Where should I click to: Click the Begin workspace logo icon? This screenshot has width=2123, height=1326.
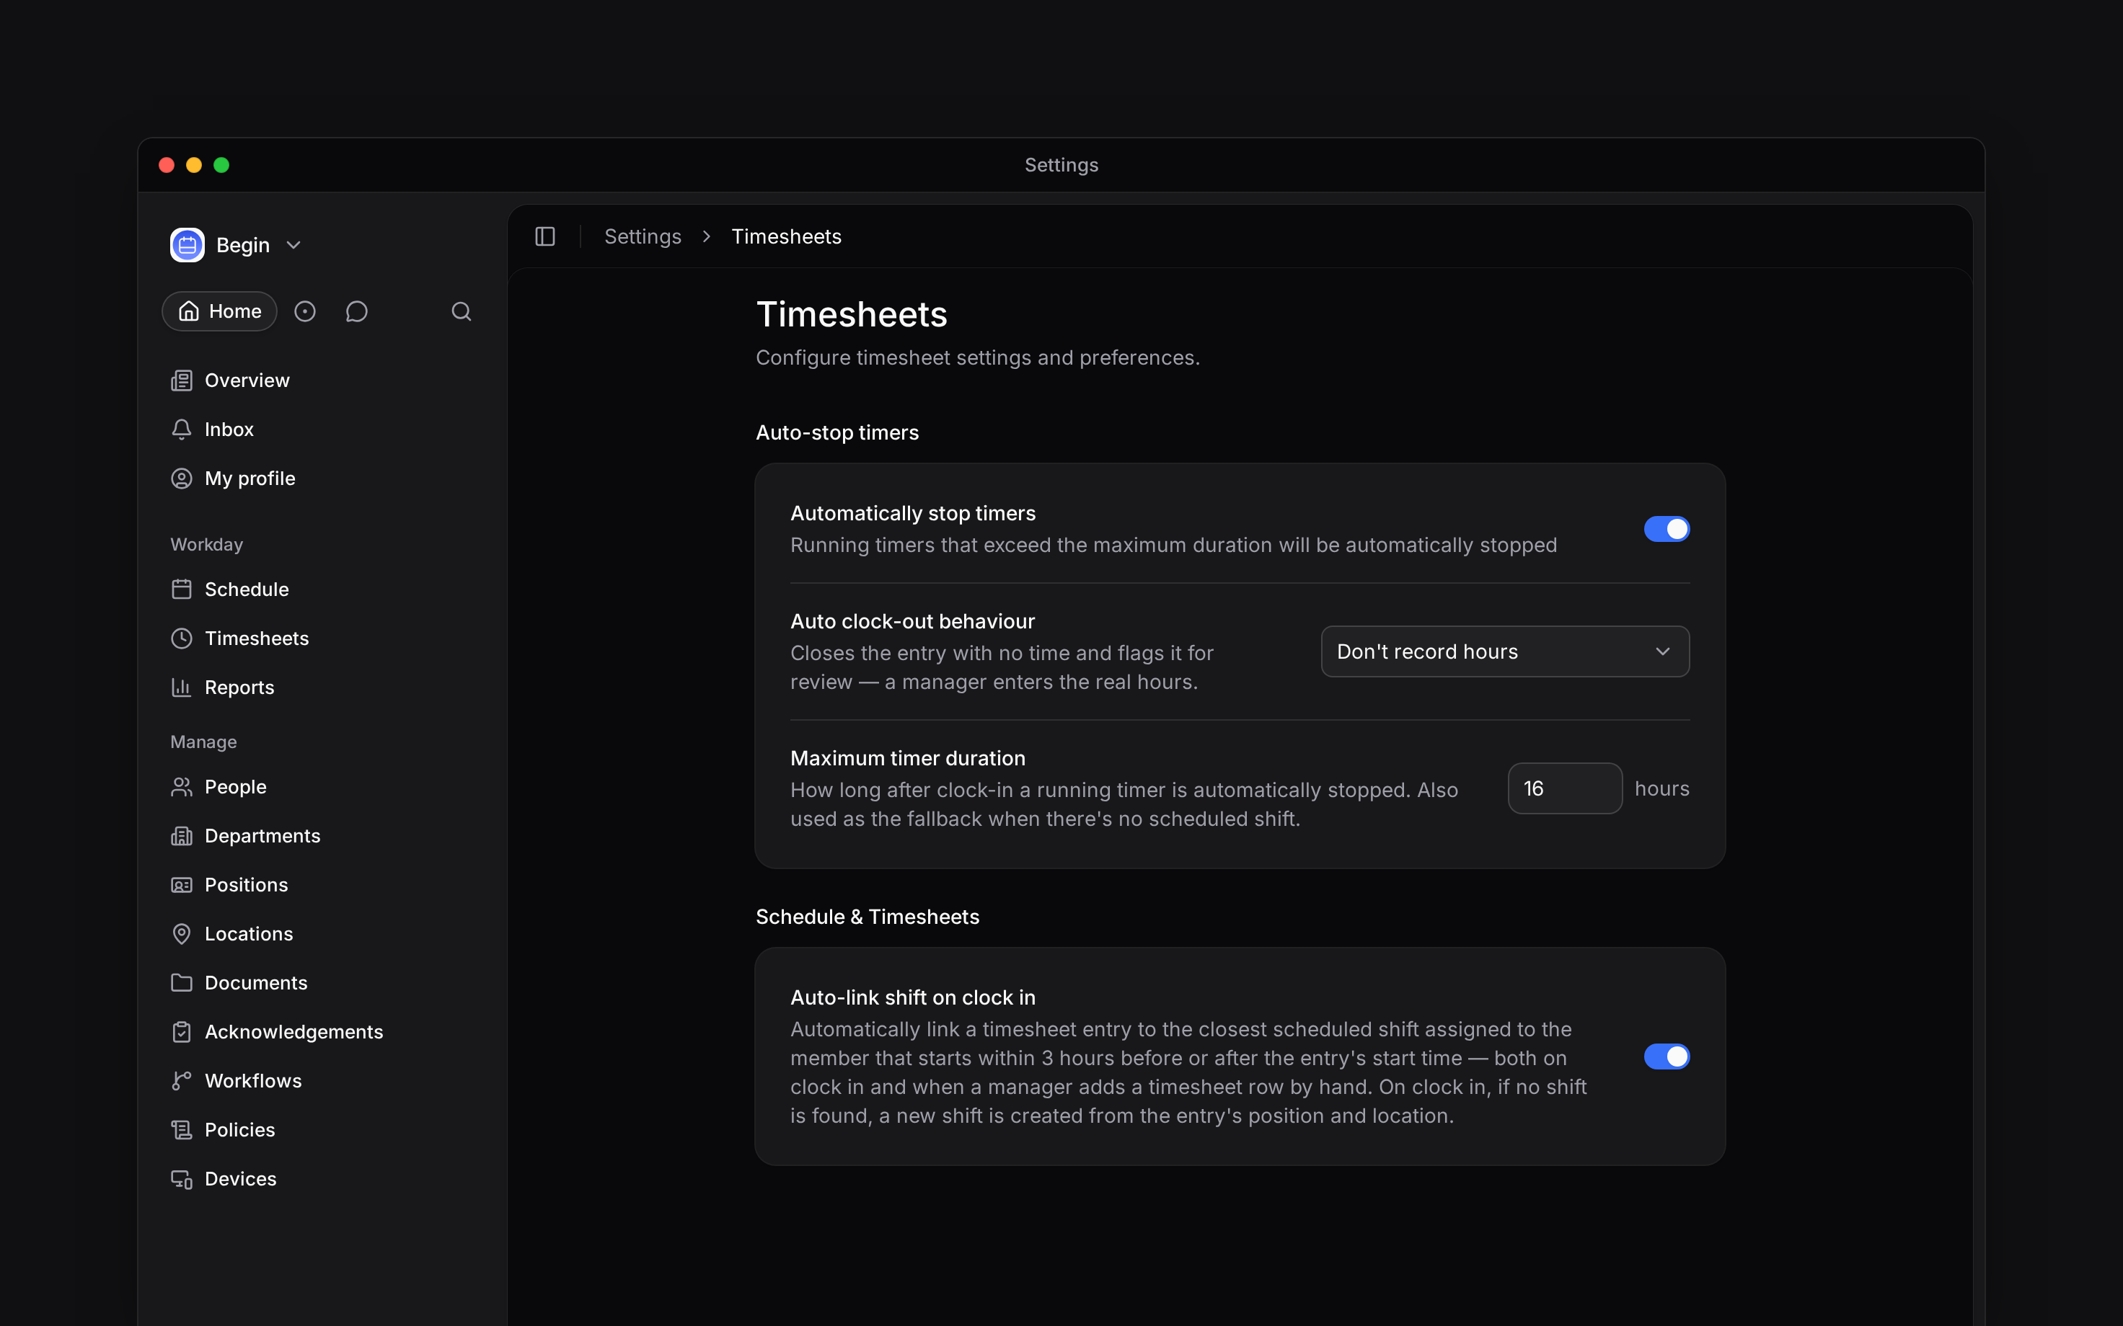point(187,245)
